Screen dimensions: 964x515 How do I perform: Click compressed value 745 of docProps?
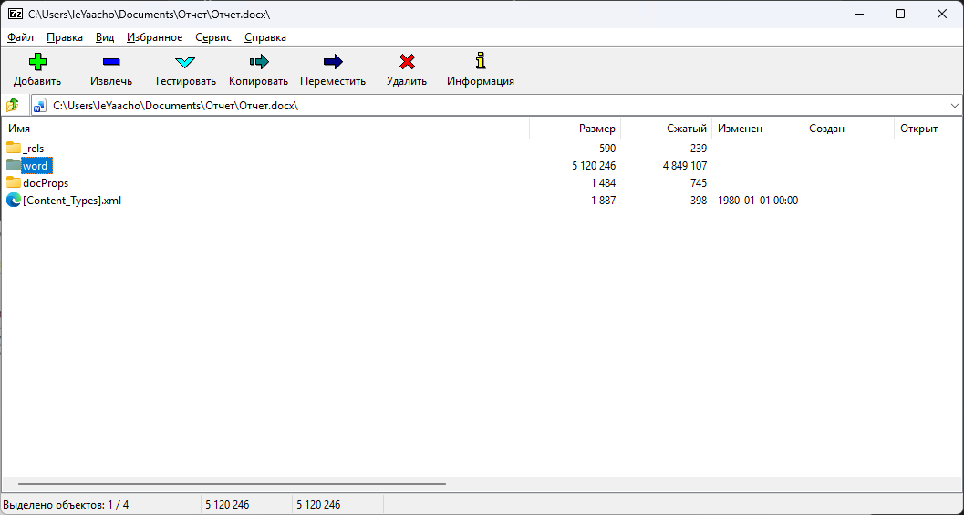(x=699, y=182)
